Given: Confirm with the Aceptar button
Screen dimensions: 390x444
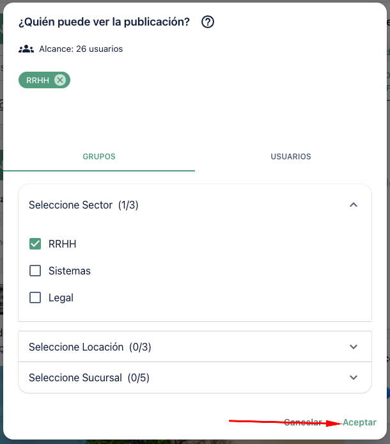Looking at the screenshot, I should pyautogui.click(x=359, y=422).
